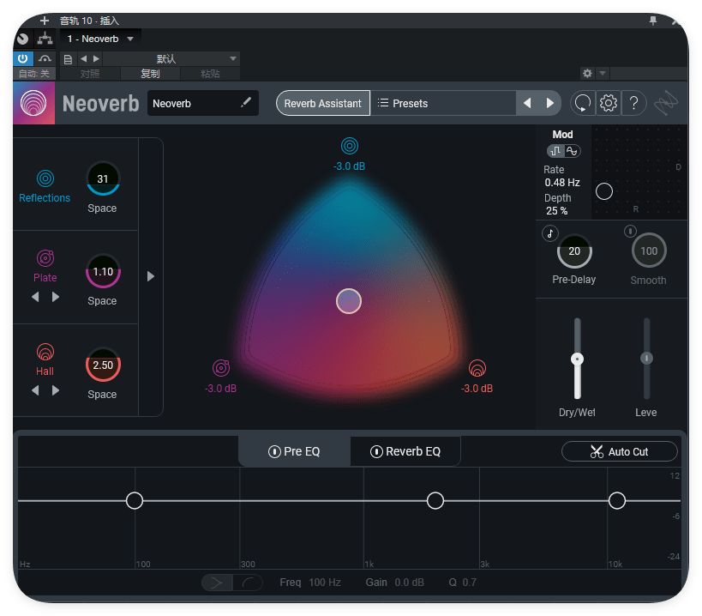Image resolution: width=702 pixels, height=616 pixels.
Task: Select the EQ node near 2k
Action: [x=435, y=500]
